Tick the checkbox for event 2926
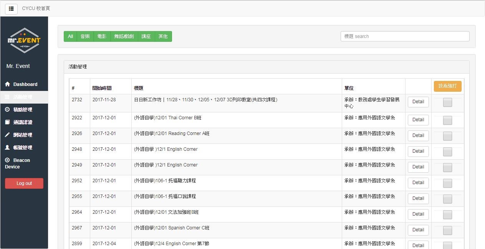485x249 pixels. (x=447, y=136)
